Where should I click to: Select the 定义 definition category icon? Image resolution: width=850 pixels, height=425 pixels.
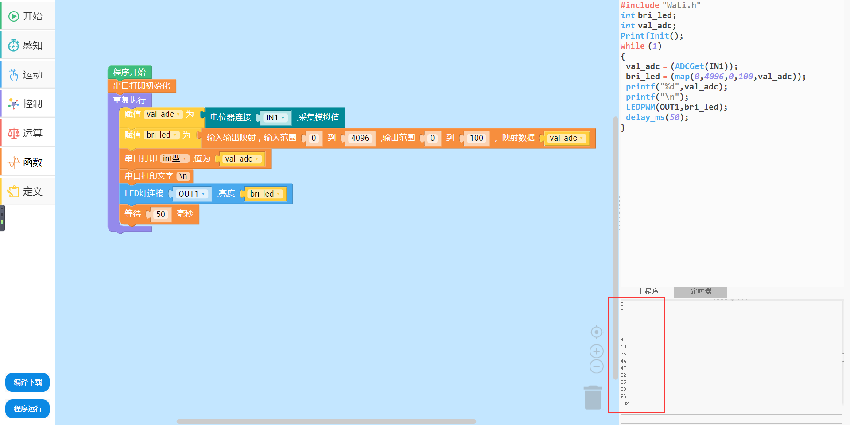click(x=14, y=192)
